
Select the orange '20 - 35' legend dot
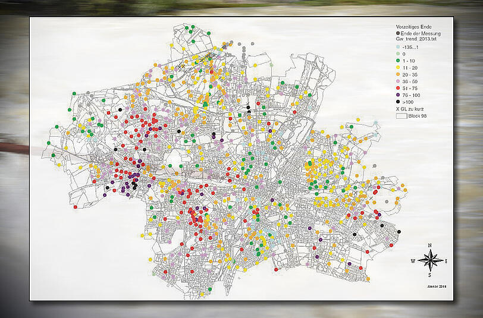399,75
